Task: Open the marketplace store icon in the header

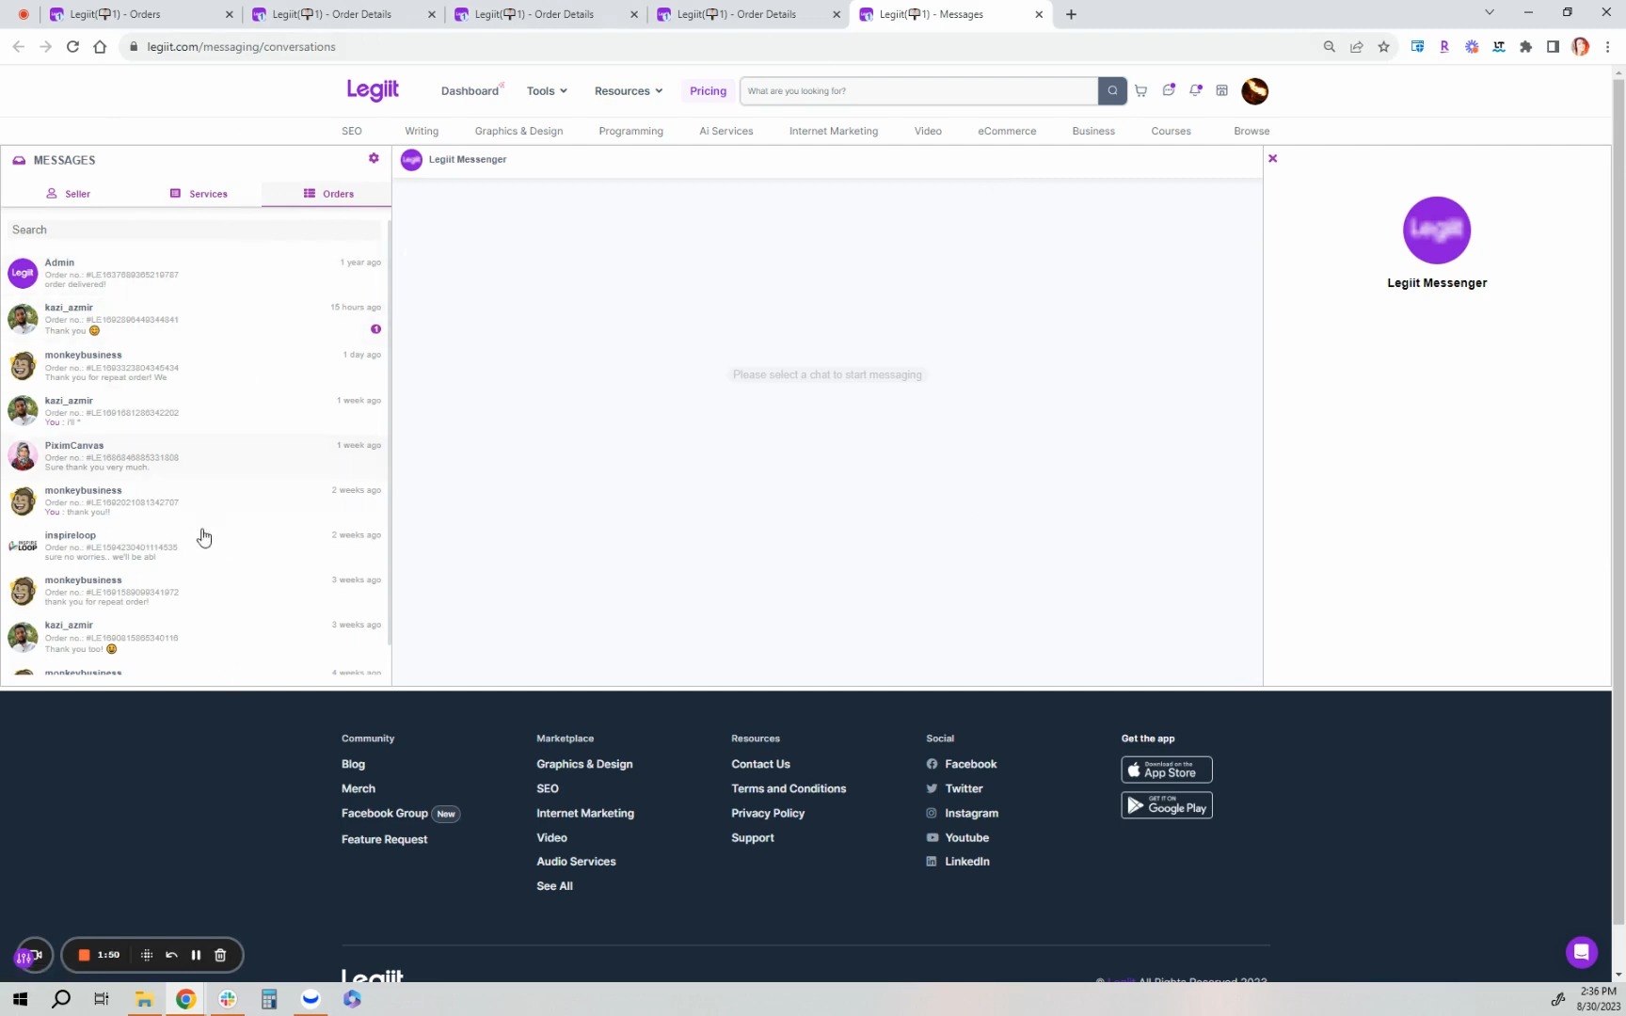Action: [x=1221, y=90]
